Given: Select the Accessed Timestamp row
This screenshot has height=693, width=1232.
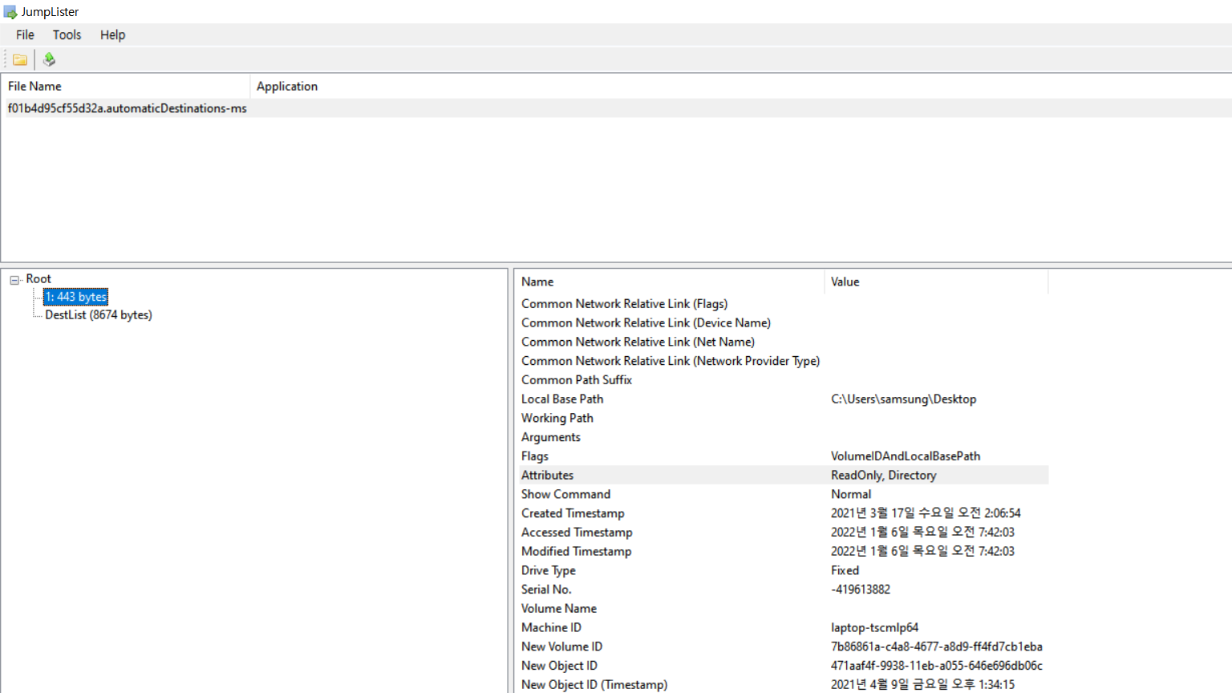Looking at the screenshot, I should point(783,533).
